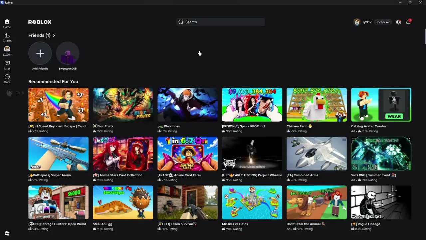Click the search magnifier icon
Viewport: 426px width, 240px height.
[x=181, y=22]
